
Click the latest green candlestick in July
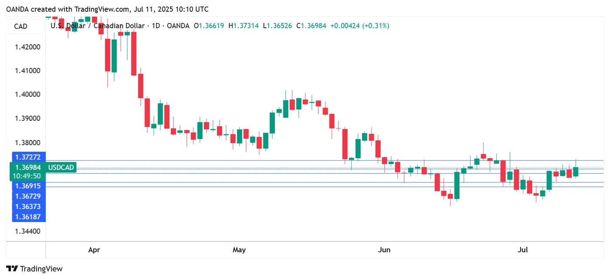pyautogui.click(x=576, y=171)
